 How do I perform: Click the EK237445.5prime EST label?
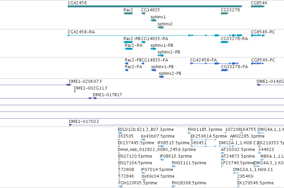(x=136, y=143)
